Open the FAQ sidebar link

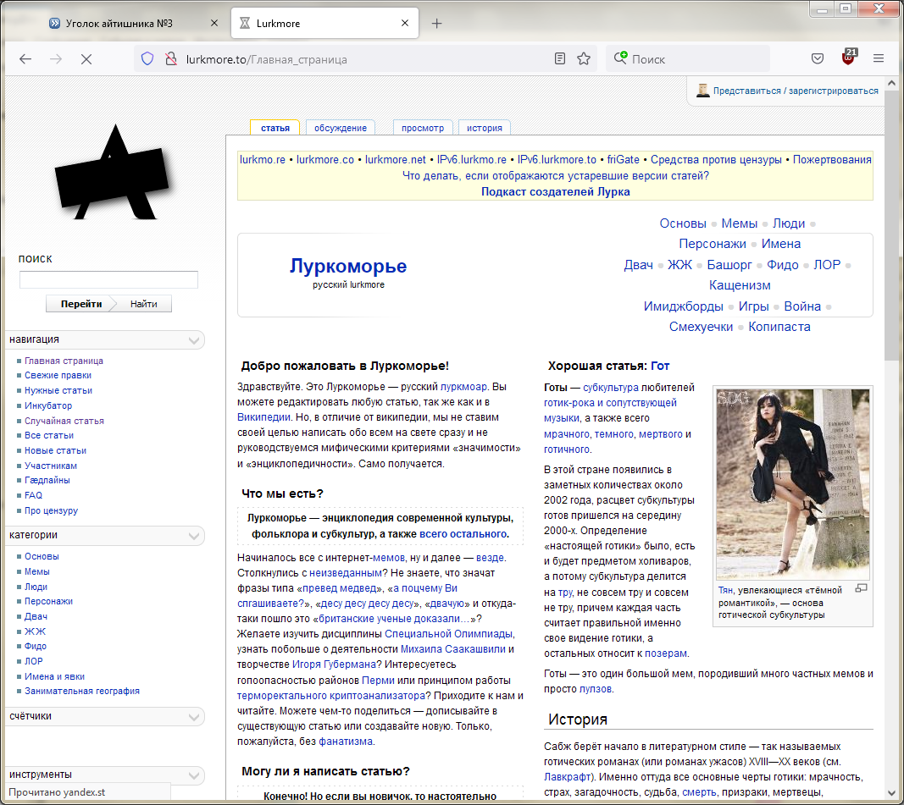pos(33,495)
